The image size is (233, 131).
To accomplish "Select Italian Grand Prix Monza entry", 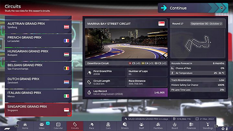I will pos(38,94).
